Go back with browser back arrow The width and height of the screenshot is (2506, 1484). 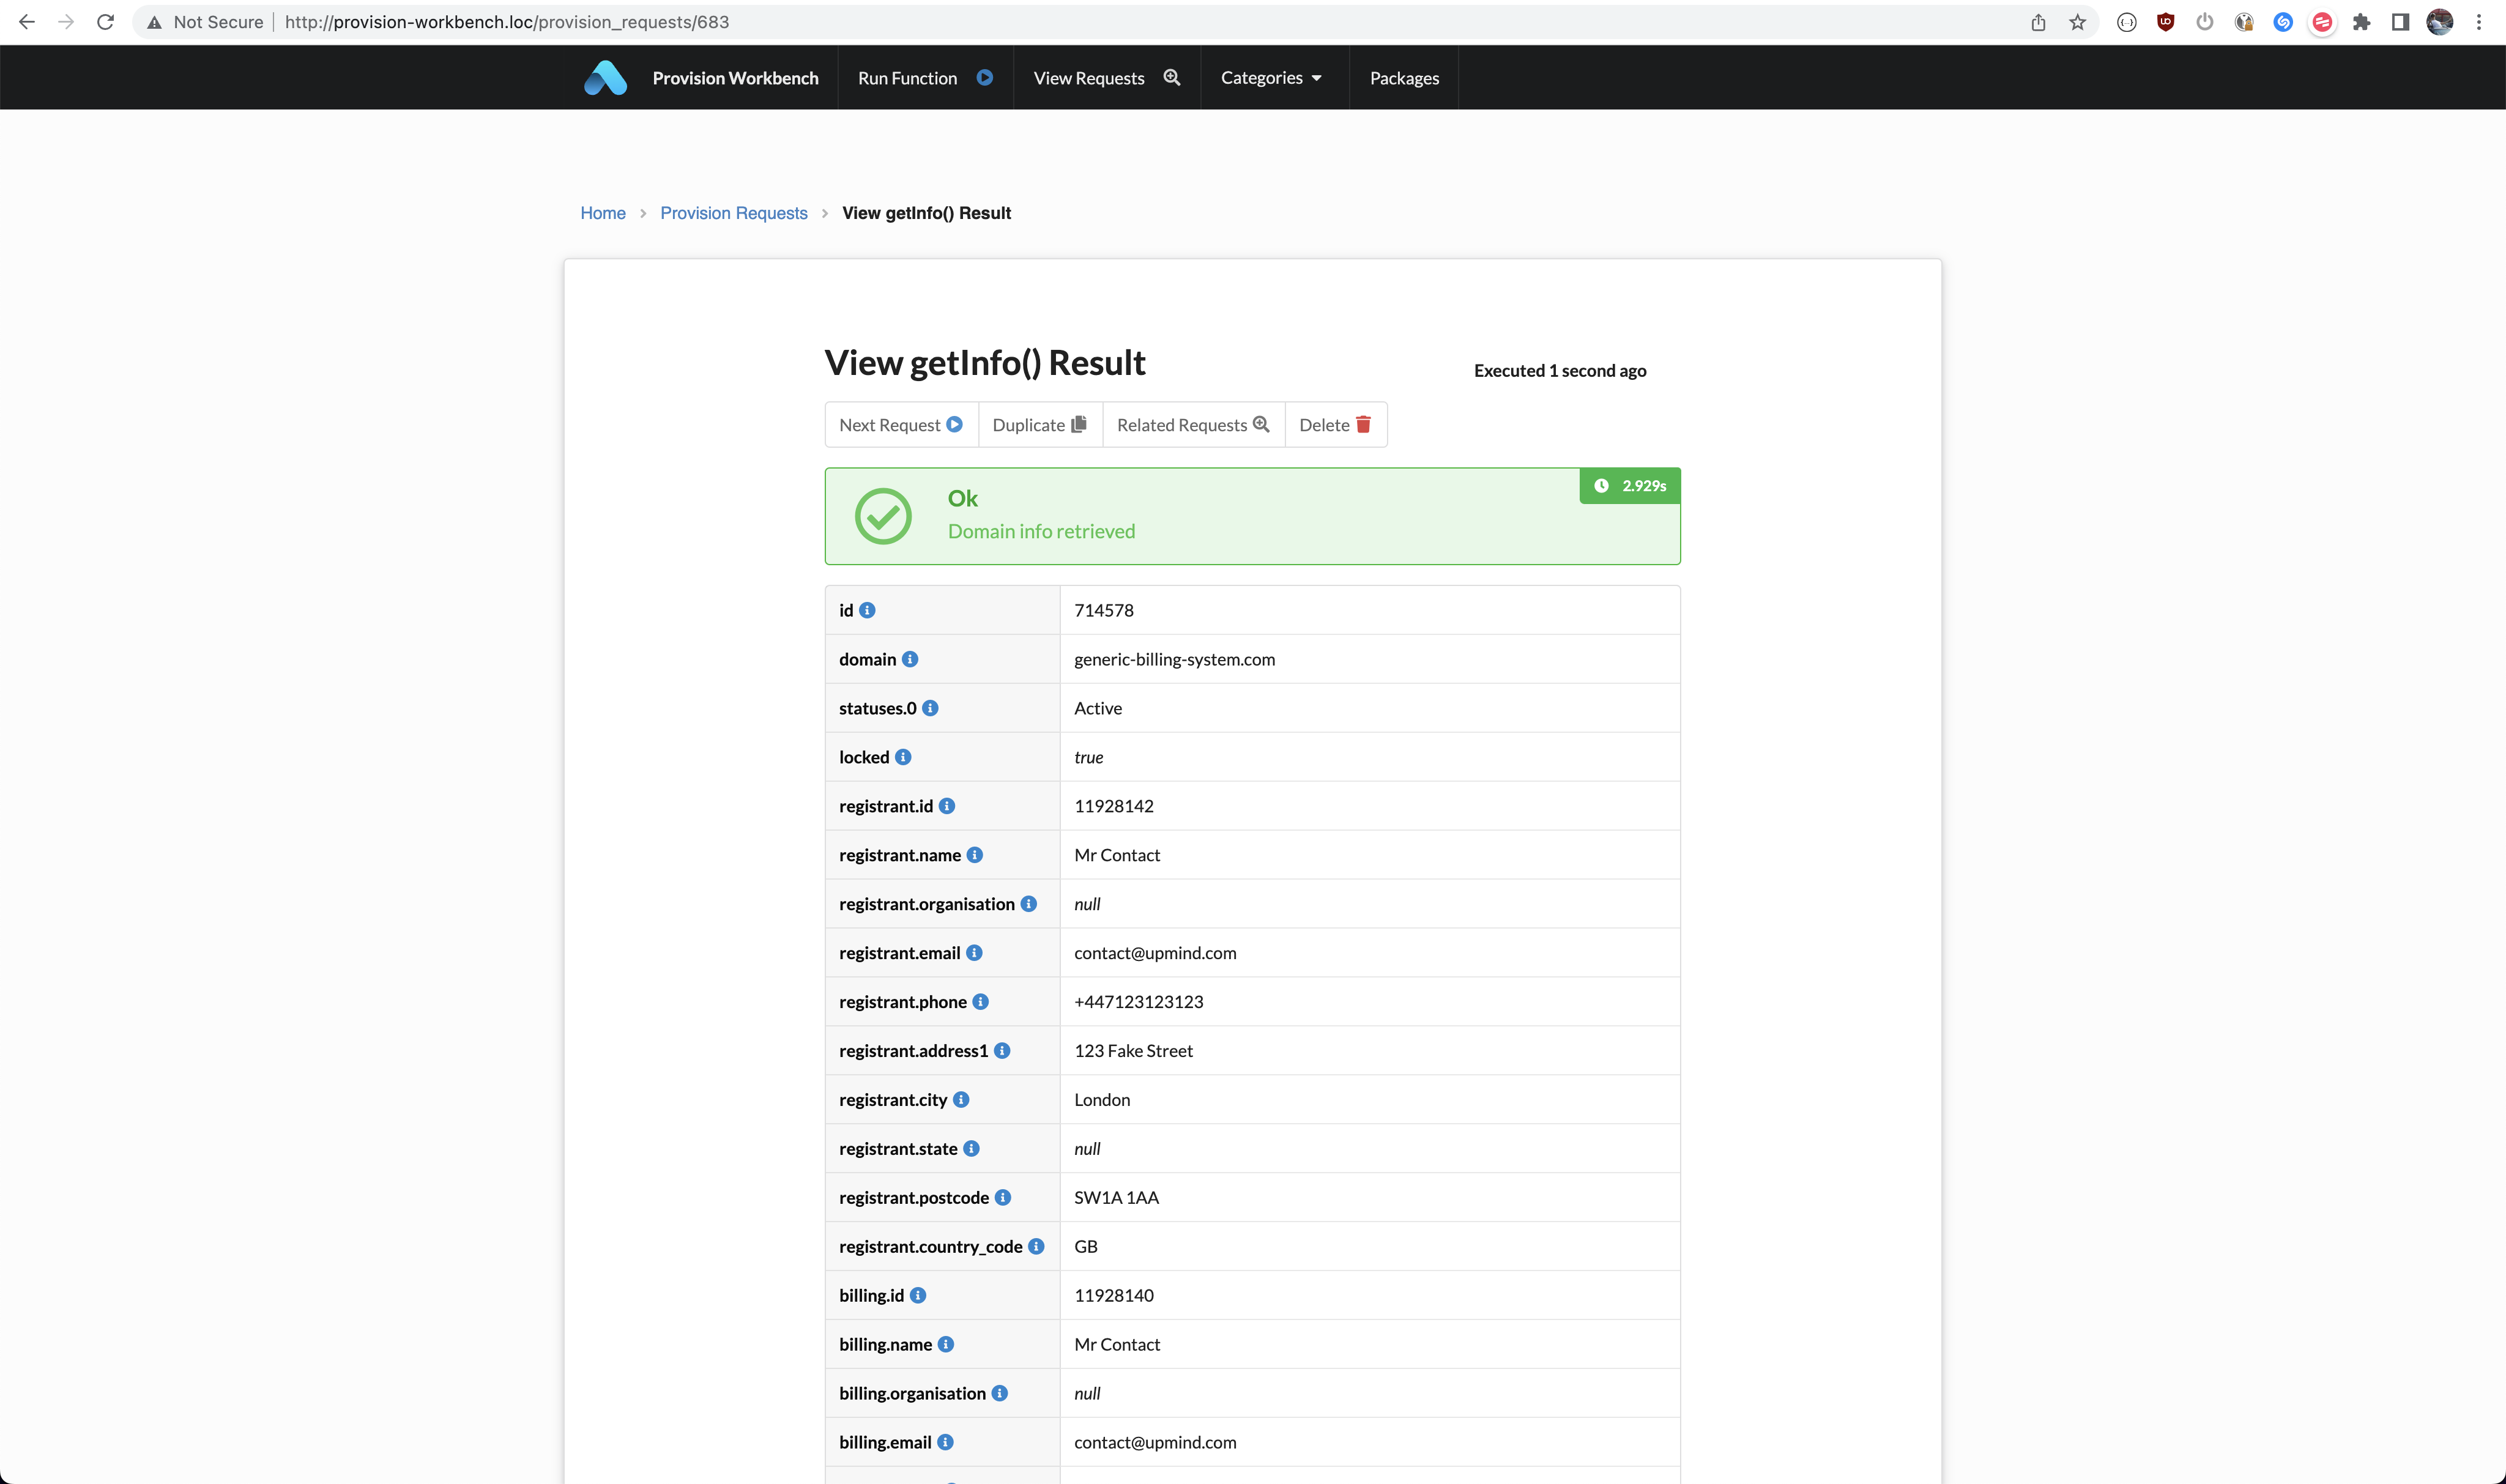(27, 22)
